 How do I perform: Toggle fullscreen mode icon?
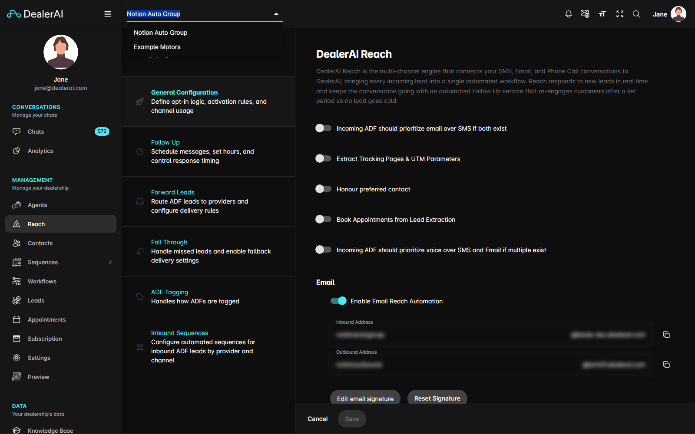(620, 14)
